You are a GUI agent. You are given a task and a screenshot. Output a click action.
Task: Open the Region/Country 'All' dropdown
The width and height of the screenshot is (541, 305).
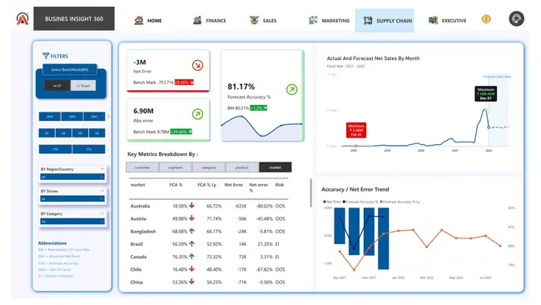[72, 177]
